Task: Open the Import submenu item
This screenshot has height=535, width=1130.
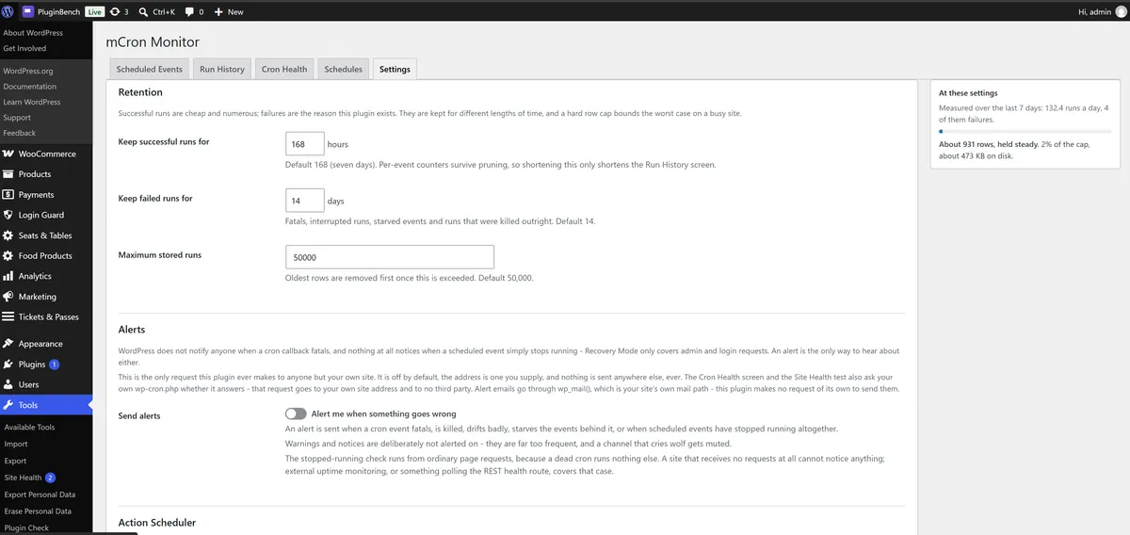Action: tap(16, 444)
